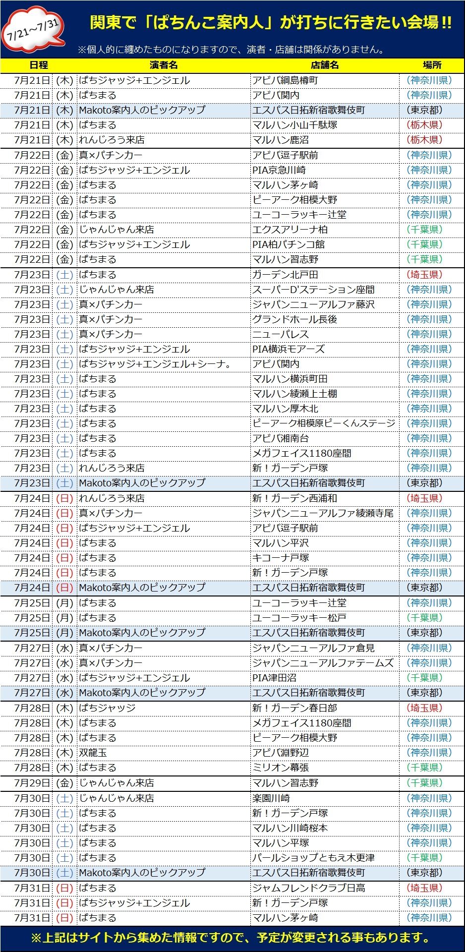Viewport: 465px width, 952px height.
Task: Select store cell スーパーD'ステーション座間
Action: tap(325, 290)
